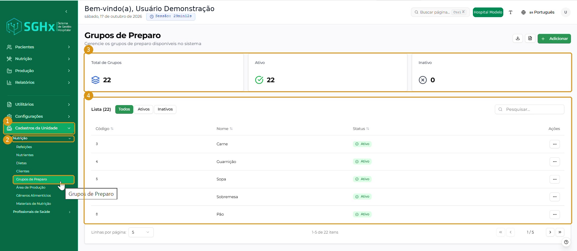Open actions menu for Pão row
This screenshot has width=577, height=251.
[554, 214]
